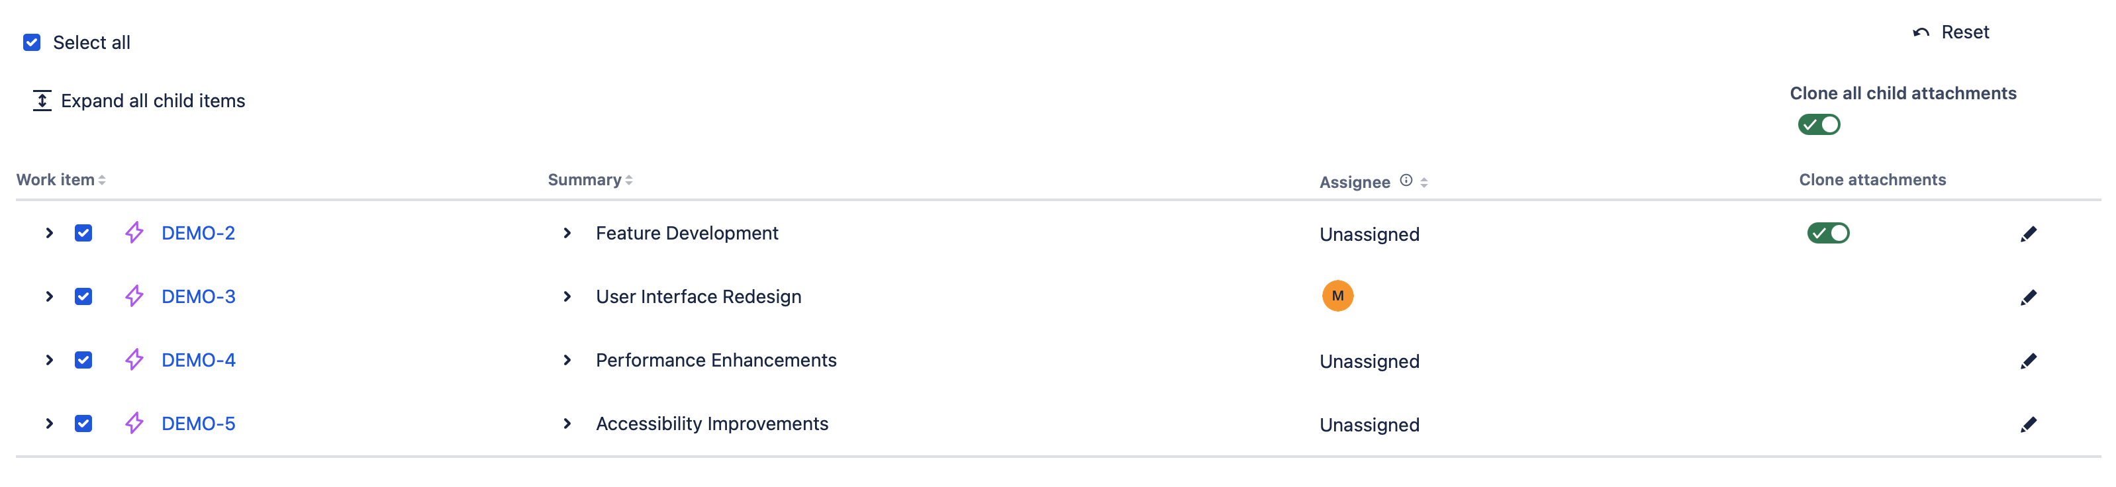This screenshot has width=2116, height=487.
Task: Uncheck the DEMO-5 row checkbox
Action: click(x=83, y=423)
